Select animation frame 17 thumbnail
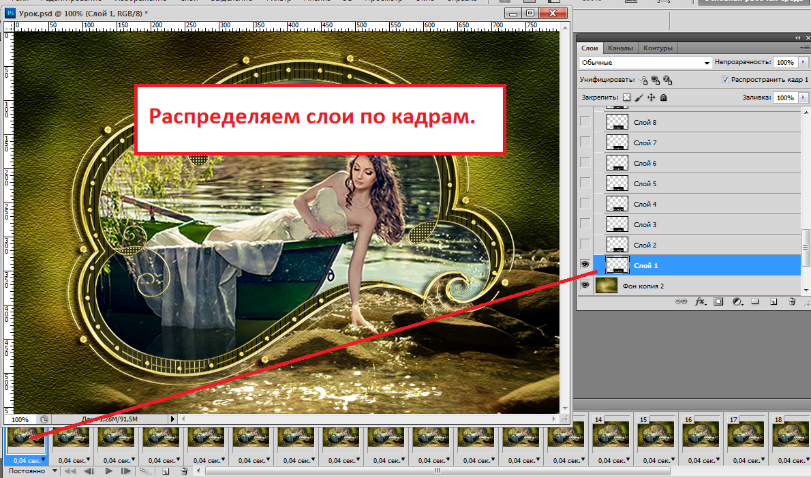The image size is (811, 478). click(x=746, y=434)
